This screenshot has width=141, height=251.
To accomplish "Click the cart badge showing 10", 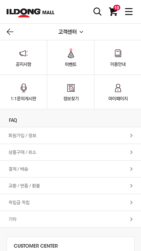I will pyautogui.click(x=117, y=8).
